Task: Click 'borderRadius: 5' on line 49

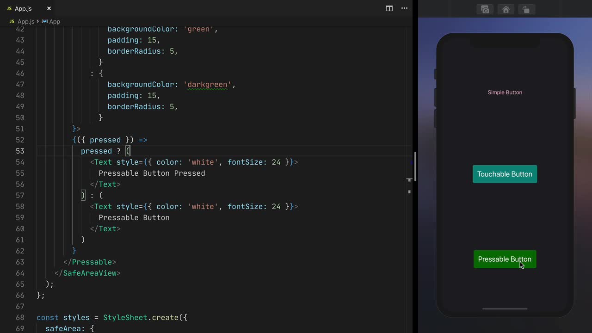Action: (x=141, y=106)
